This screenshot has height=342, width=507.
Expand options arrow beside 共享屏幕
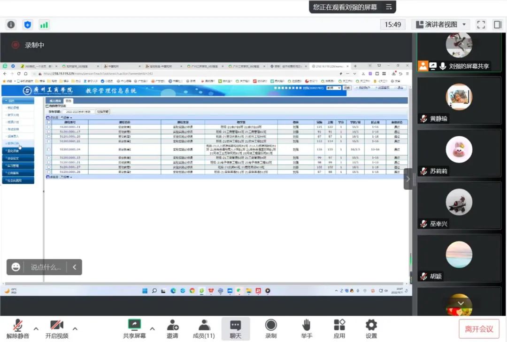coord(152,328)
